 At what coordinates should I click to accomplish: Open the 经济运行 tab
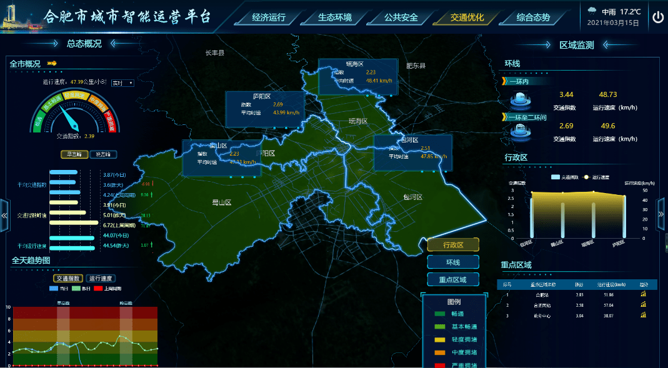click(x=269, y=17)
